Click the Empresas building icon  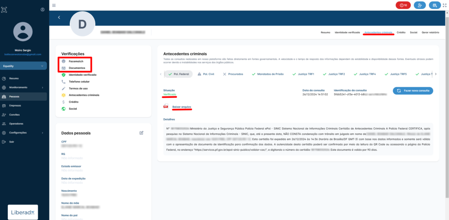coord(4,105)
